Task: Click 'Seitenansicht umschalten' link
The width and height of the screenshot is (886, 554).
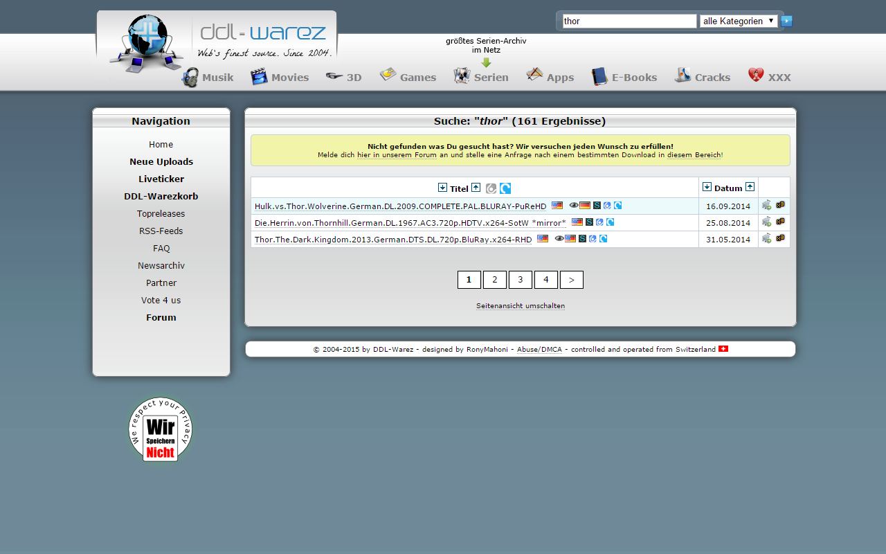Action: [x=521, y=306]
